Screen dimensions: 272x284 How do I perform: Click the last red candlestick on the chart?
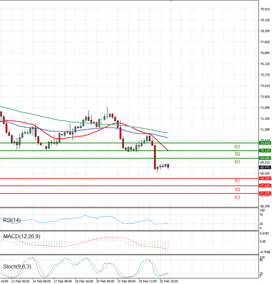pyautogui.click(x=168, y=166)
